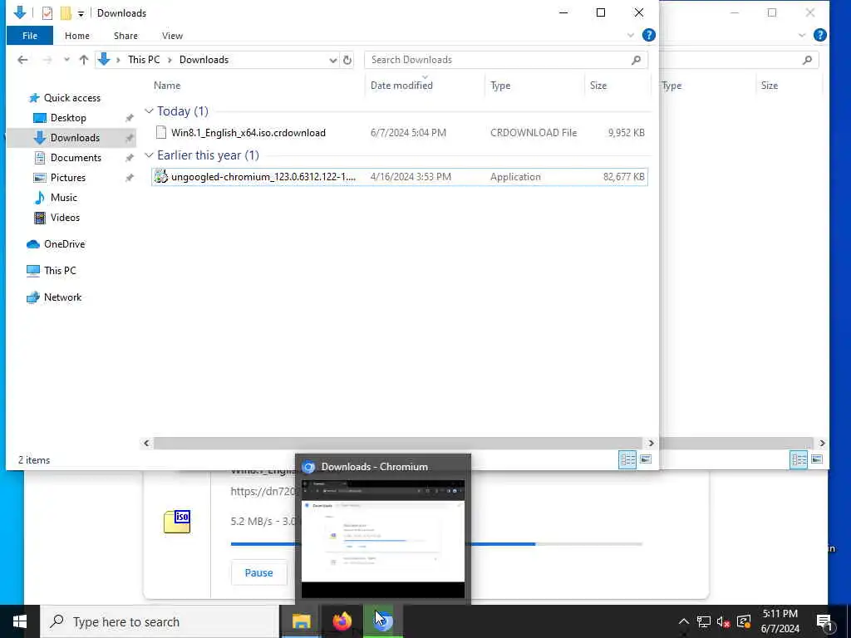This screenshot has width=851, height=638.
Task: Open Quick access in navigation pane
Action: 72,98
